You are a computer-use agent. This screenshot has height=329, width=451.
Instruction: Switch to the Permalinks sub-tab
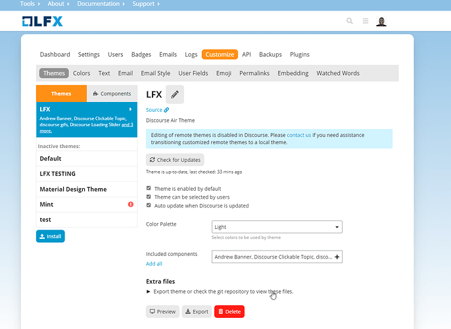click(x=254, y=73)
